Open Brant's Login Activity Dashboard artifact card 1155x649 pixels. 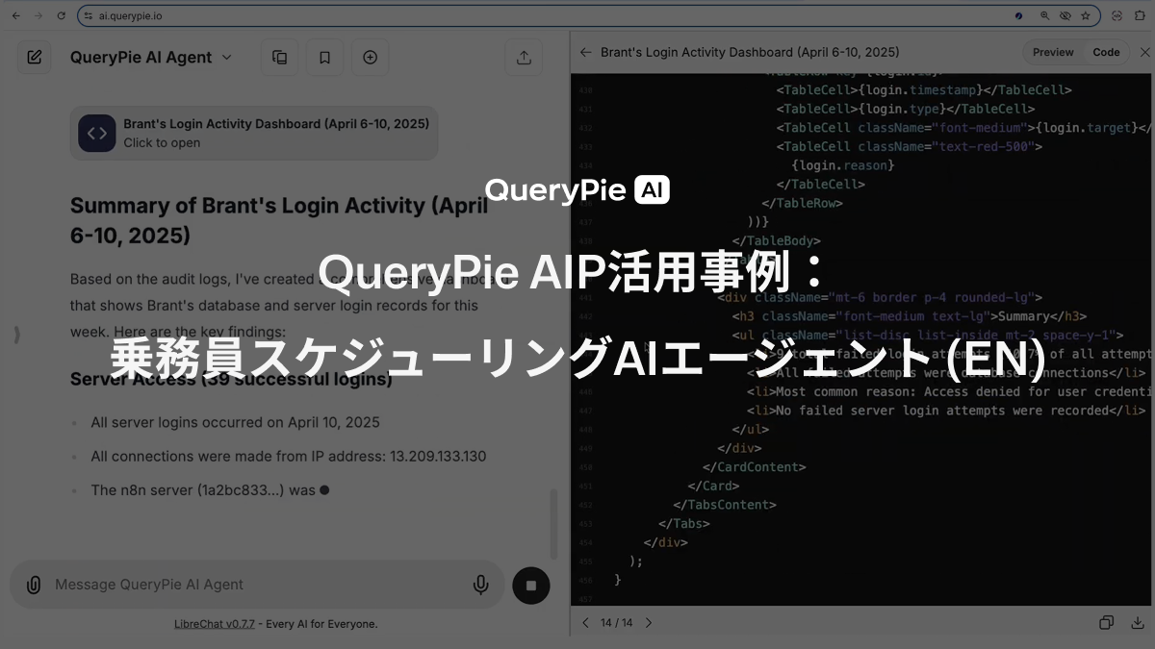click(x=254, y=133)
